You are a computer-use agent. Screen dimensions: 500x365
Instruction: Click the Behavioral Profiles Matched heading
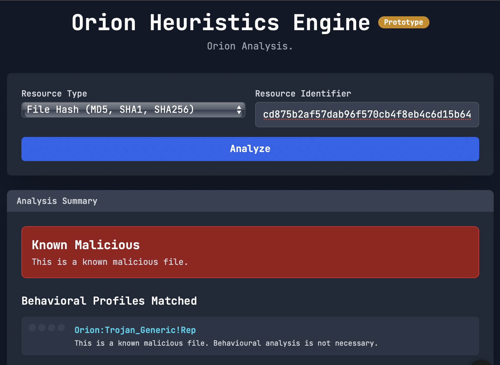click(109, 301)
